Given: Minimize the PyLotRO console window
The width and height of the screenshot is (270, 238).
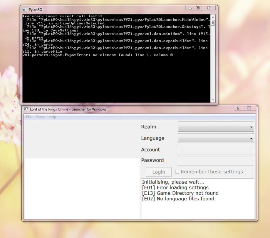Looking at the screenshot, I should click(190, 9).
